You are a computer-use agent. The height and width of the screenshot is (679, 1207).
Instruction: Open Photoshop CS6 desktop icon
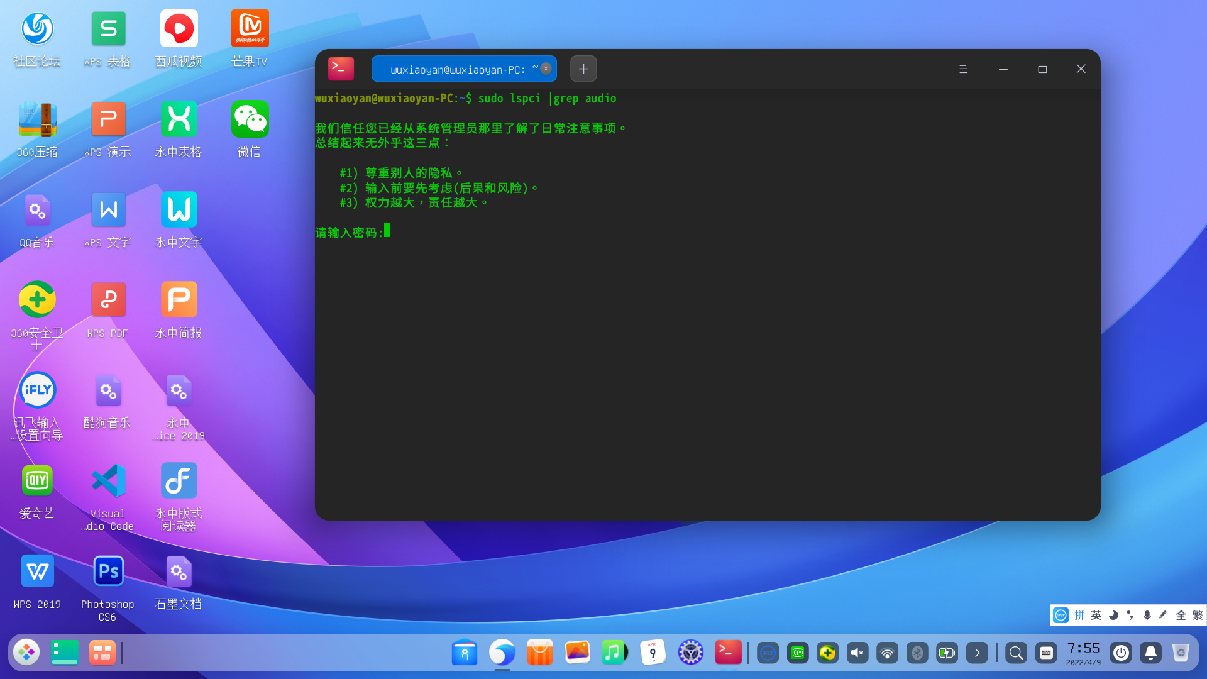[x=107, y=571]
